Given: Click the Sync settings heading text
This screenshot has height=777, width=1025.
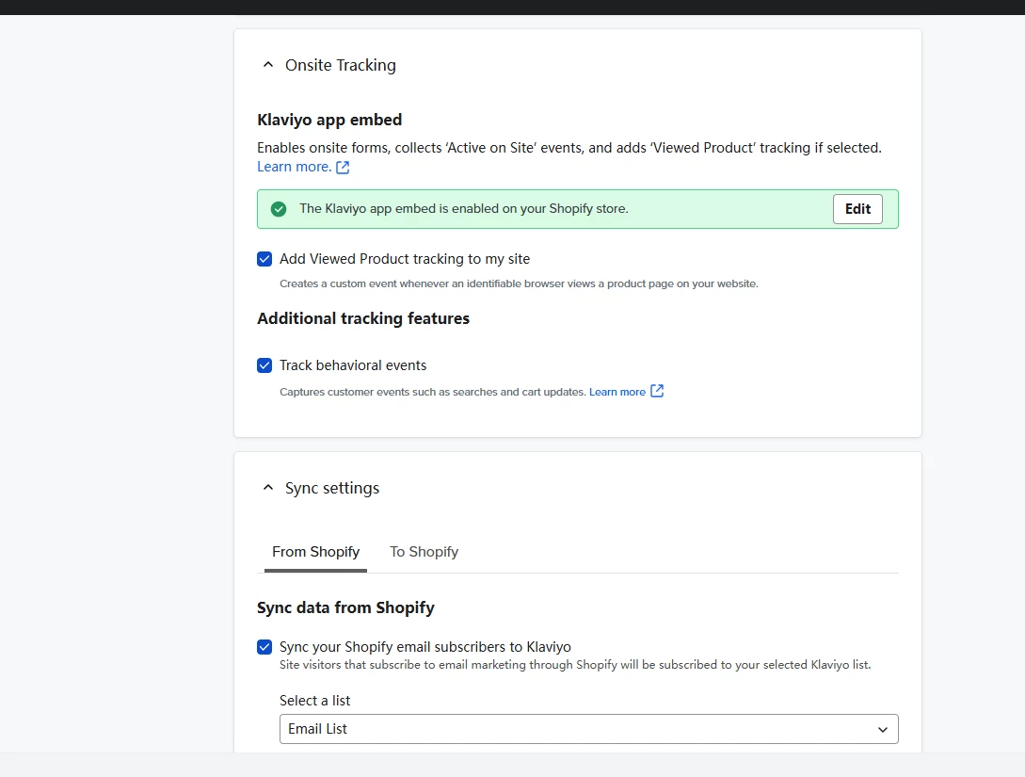Looking at the screenshot, I should [332, 489].
